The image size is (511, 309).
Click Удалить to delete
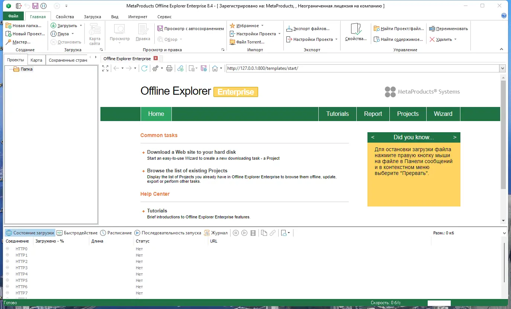point(441,39)
